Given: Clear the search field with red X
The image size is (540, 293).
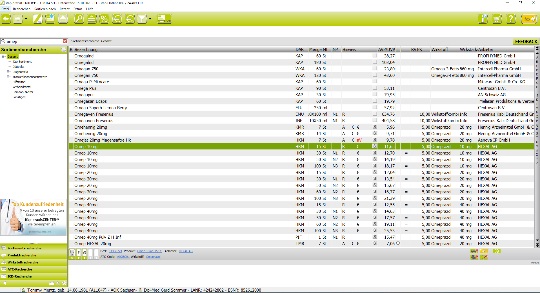Looking at the screenshot, I should pos(65,41).
